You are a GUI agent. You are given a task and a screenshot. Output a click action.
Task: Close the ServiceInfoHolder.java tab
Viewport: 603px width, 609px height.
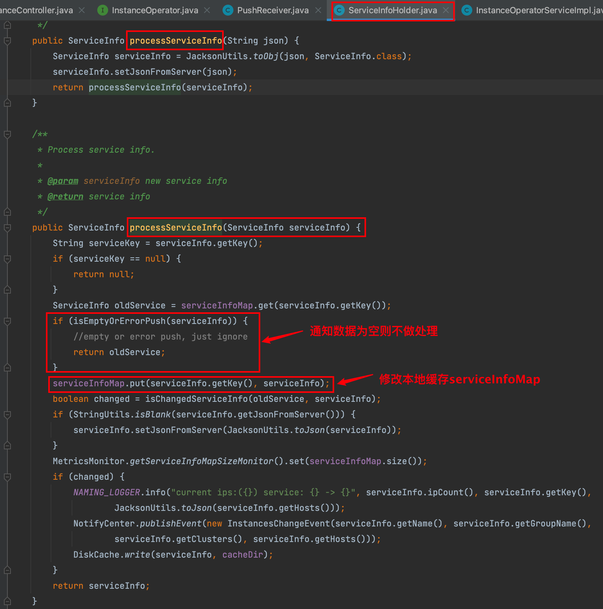(446, 10)
